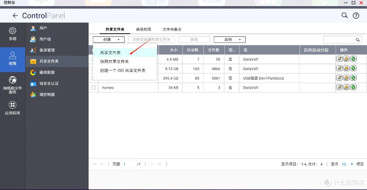Edit properties of the 4.8 MB folder
Image resolution: width=367 pixels, height=190 pixels.
[339, 59]
